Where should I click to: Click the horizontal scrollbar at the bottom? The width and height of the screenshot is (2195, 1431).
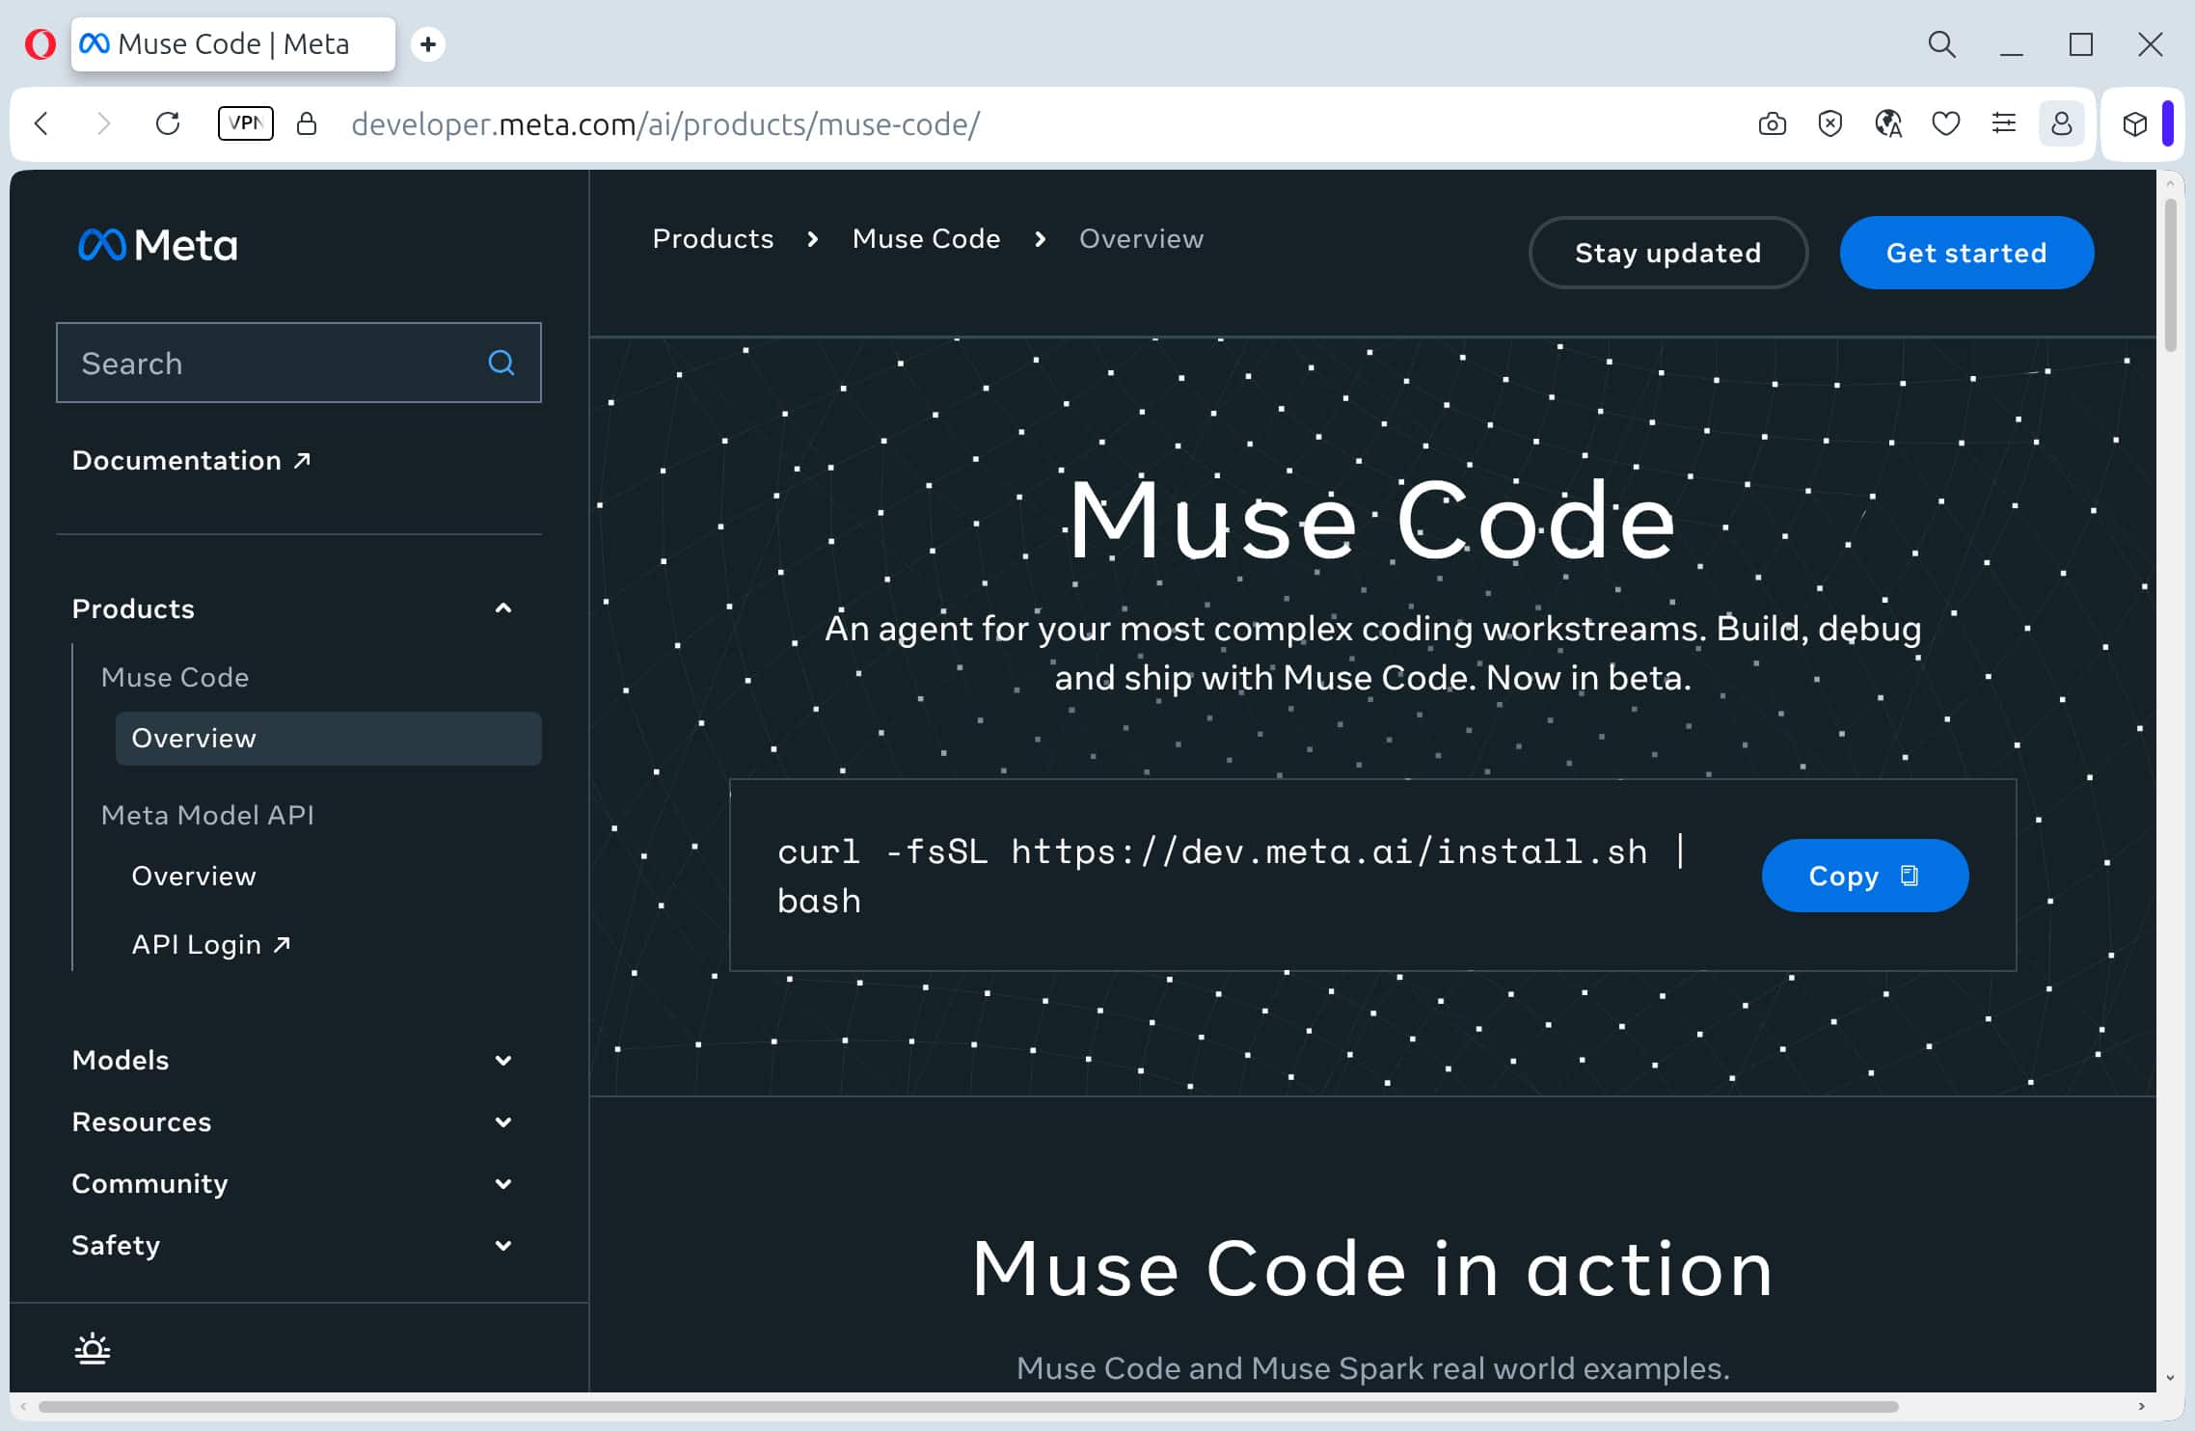click(967, 1407)
